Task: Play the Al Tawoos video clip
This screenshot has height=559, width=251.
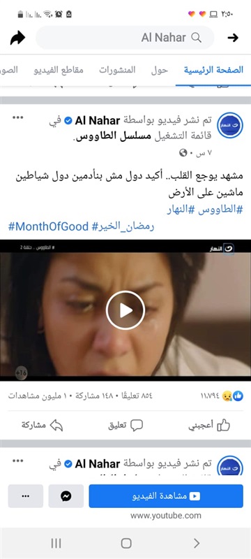Action: (x=125, y=310)
